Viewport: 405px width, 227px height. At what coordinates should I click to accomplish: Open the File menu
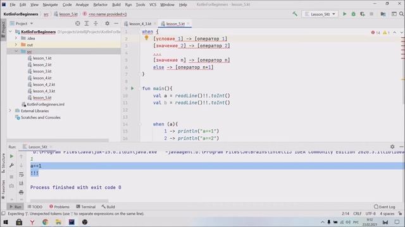tap(13, 4)
